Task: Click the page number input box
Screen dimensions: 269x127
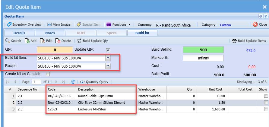Action: (x=36, y=82)
